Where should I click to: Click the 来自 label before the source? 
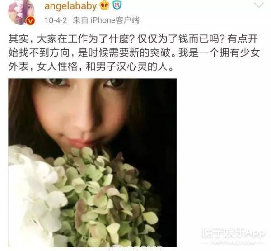tap(80, 20)
